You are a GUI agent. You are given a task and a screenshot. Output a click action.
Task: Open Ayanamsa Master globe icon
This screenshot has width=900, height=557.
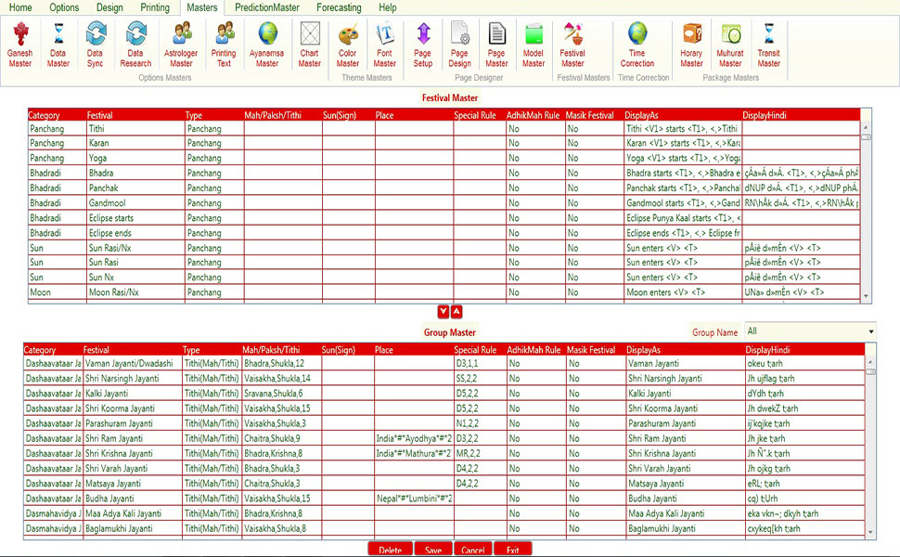tap(267, 45)
